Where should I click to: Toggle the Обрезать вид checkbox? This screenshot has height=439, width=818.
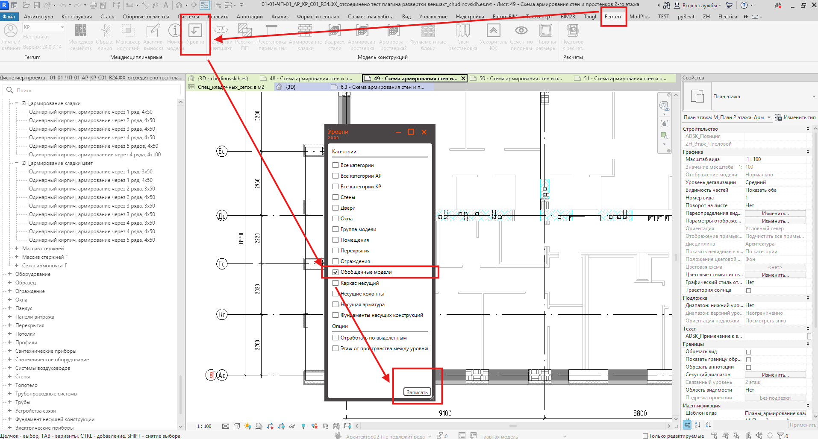(748, 352)
